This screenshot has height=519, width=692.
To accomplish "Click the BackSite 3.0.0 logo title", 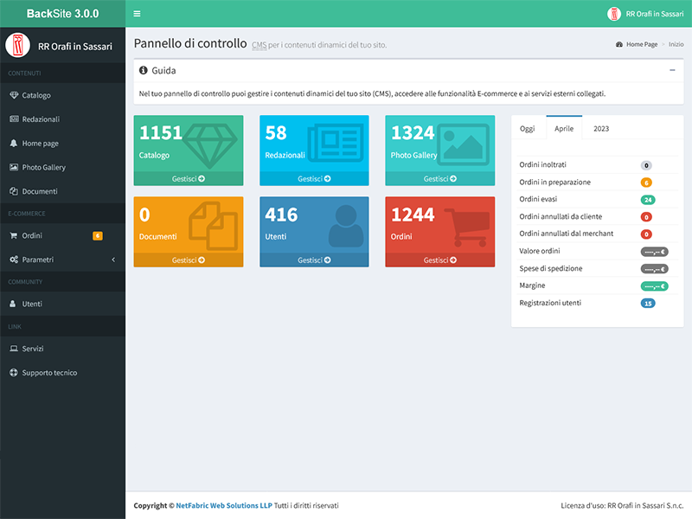I will 62,14.
